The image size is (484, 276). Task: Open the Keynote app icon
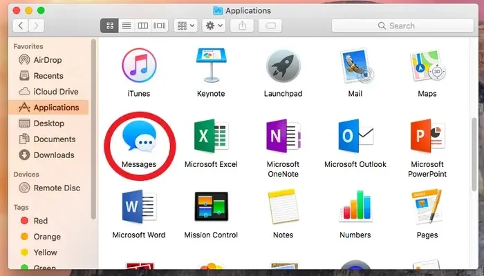click(x=211, y=66)
